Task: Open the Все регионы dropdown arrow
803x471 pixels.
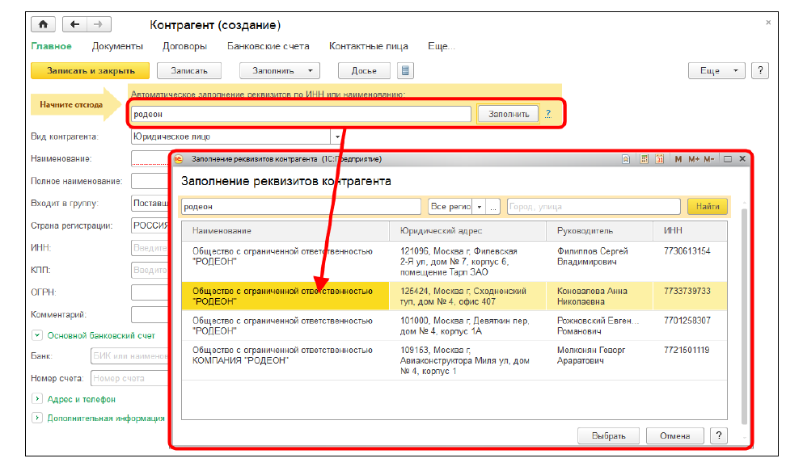Action: [x=480, y=207]
